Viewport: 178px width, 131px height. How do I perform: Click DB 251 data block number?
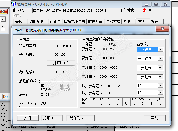click(46, 95)
